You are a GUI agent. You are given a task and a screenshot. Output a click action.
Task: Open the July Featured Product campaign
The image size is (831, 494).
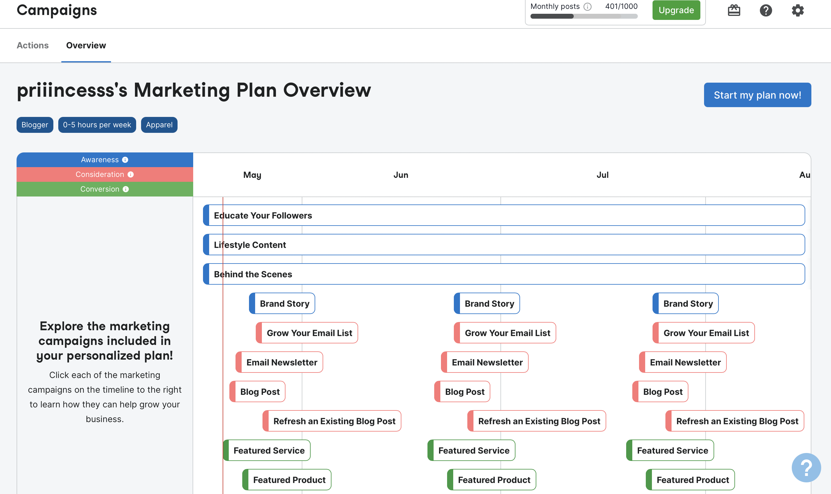(x=690, y=480)
